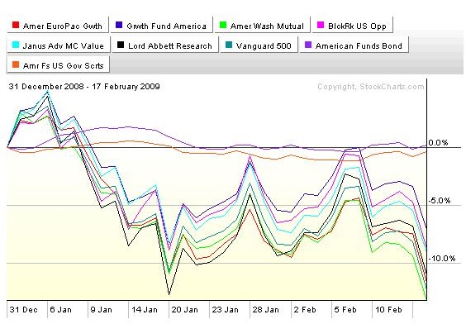Click the 20 Jan date axis label
Image resolution: width=466 pixels, height=324 pixels.
point(184,310)
